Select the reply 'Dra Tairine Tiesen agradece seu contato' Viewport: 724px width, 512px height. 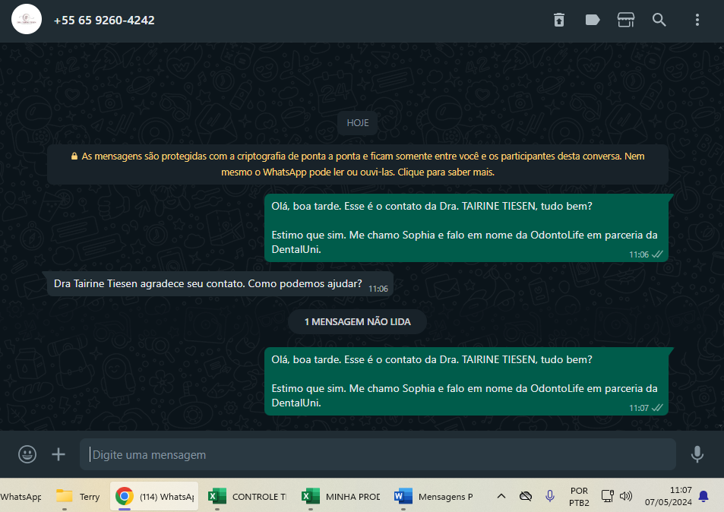pos(220,283)
